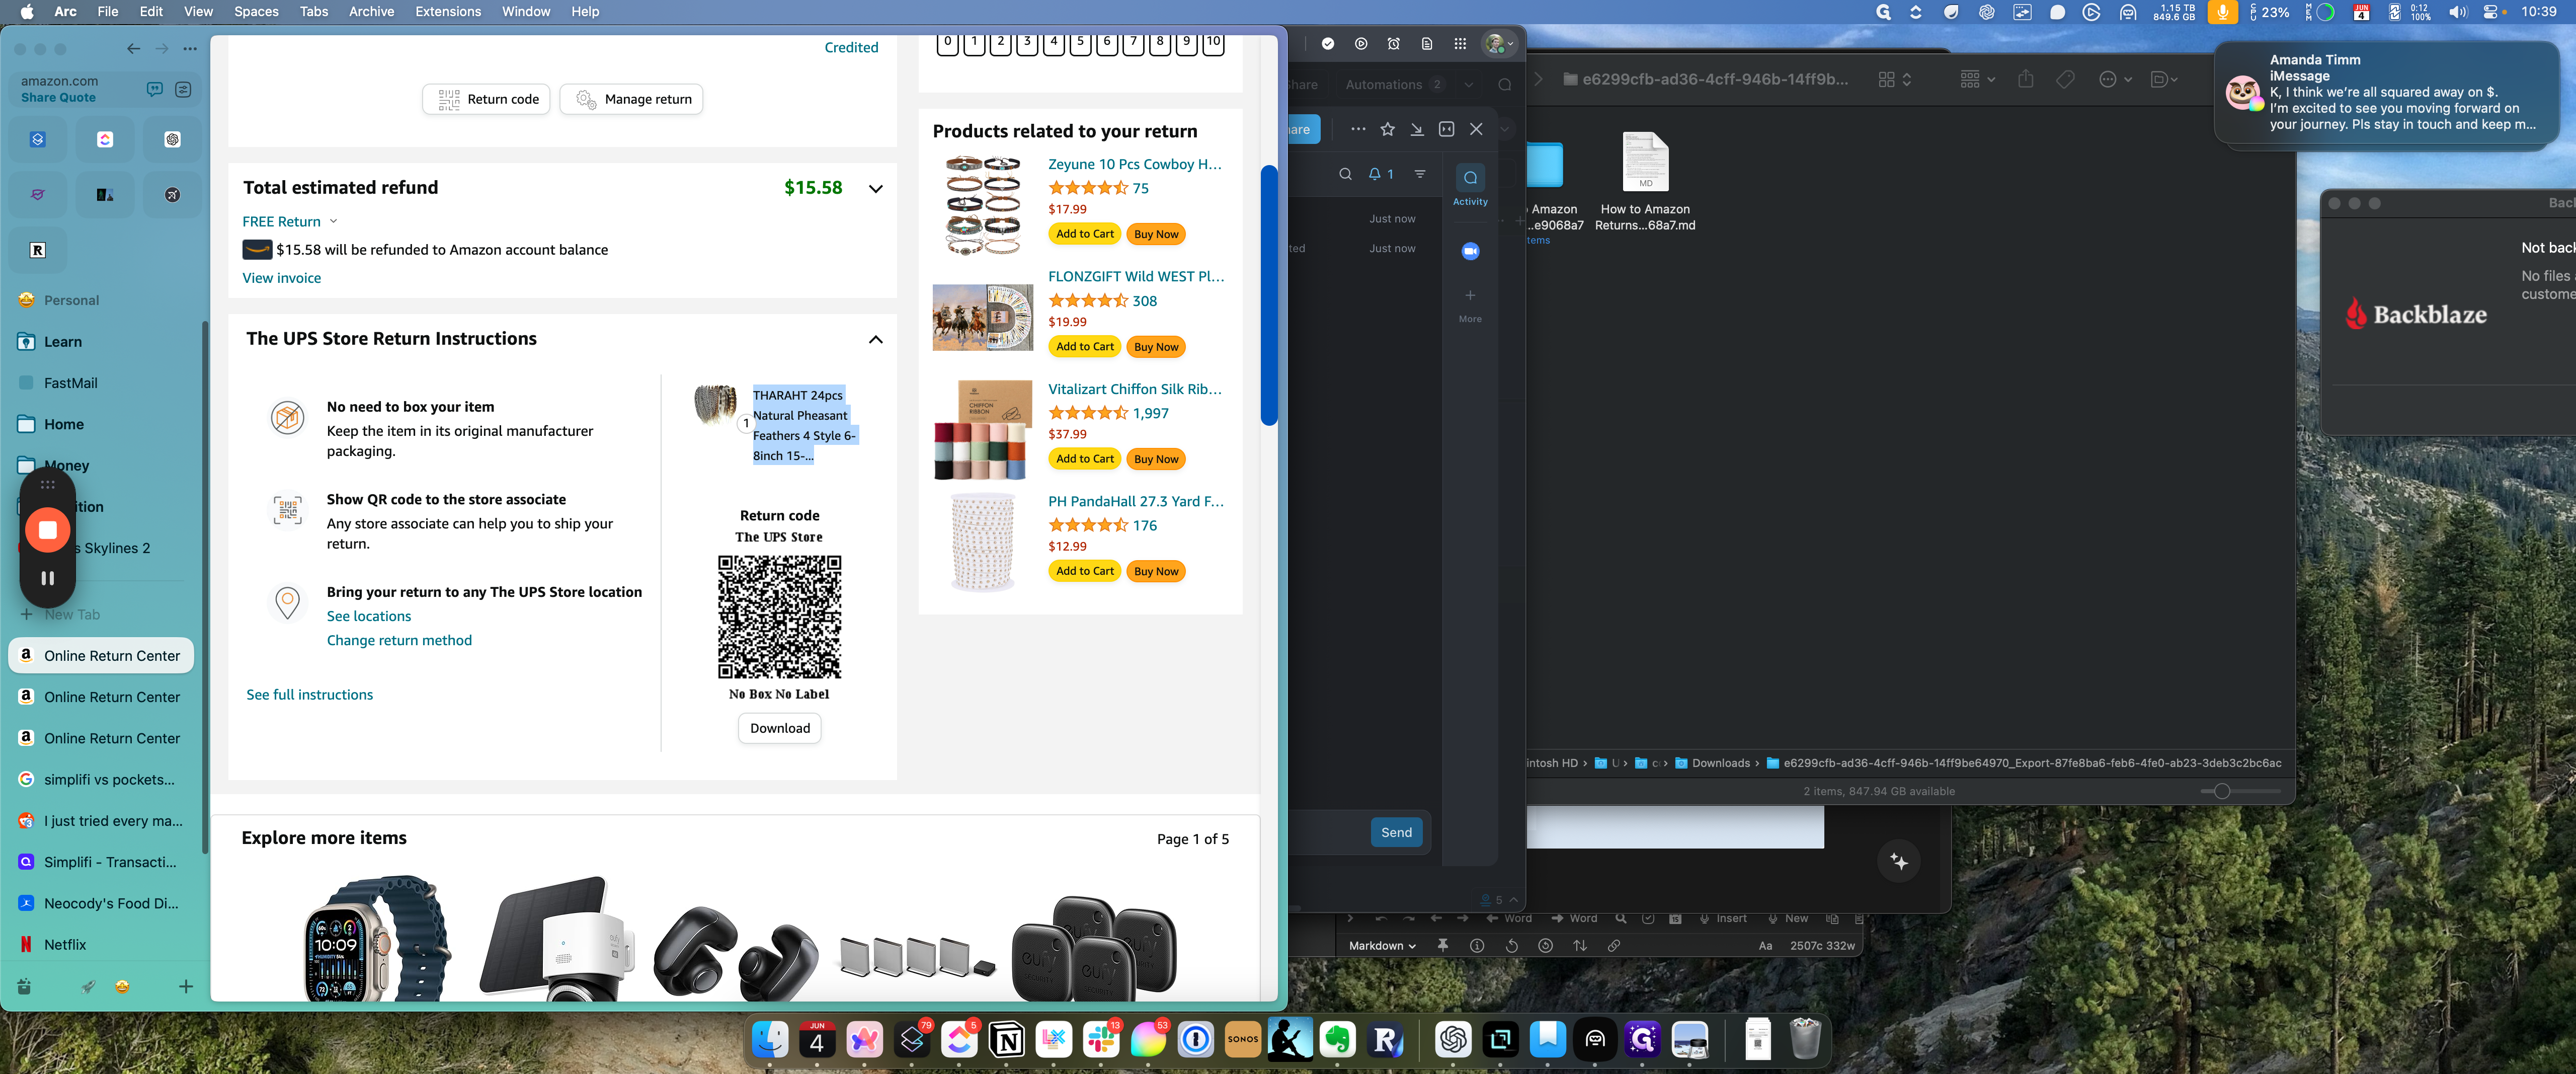
Task: Open Notion from the dock
Action: [x=1006, y=1040]
